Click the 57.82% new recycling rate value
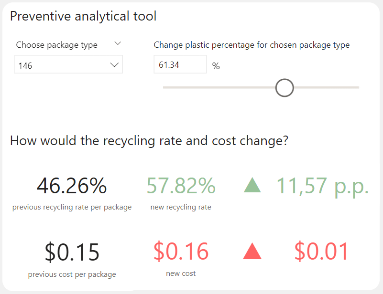This screenshot has width=383, height=294. [x=180, y=185]
